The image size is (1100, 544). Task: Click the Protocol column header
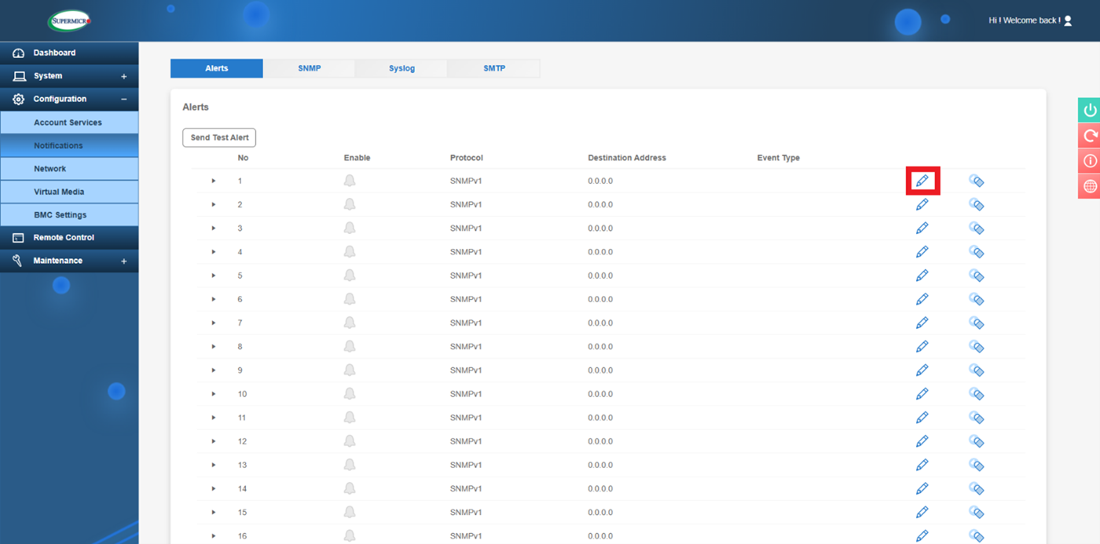click(x=467, y=158)
